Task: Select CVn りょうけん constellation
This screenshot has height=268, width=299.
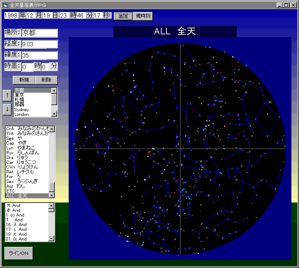Action: pyautogui.click(x=27, y=167)
